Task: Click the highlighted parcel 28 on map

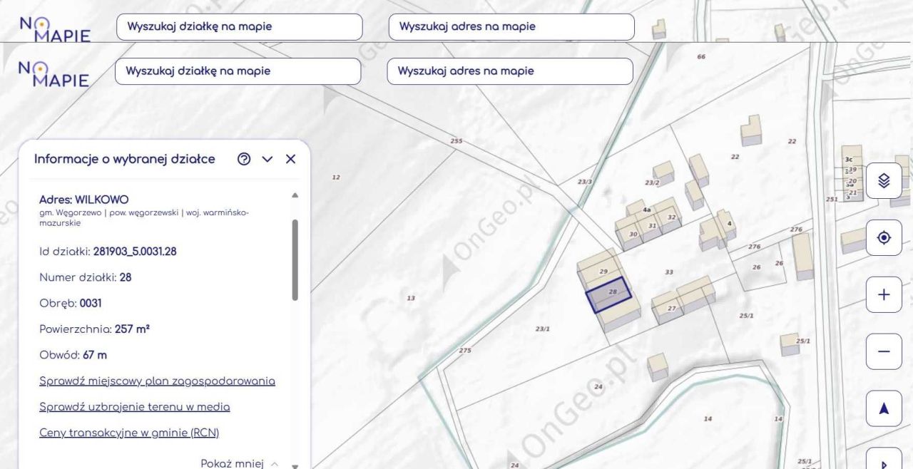Action: pyautogui.click(x=608, y=295)
